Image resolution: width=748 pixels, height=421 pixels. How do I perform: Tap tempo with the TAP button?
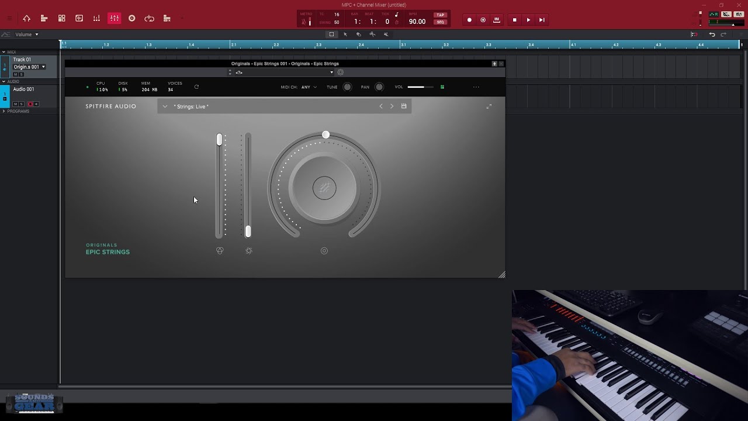[x=440, y=15]
